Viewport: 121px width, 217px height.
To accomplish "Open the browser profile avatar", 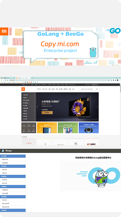I will [x=118, y=80].
